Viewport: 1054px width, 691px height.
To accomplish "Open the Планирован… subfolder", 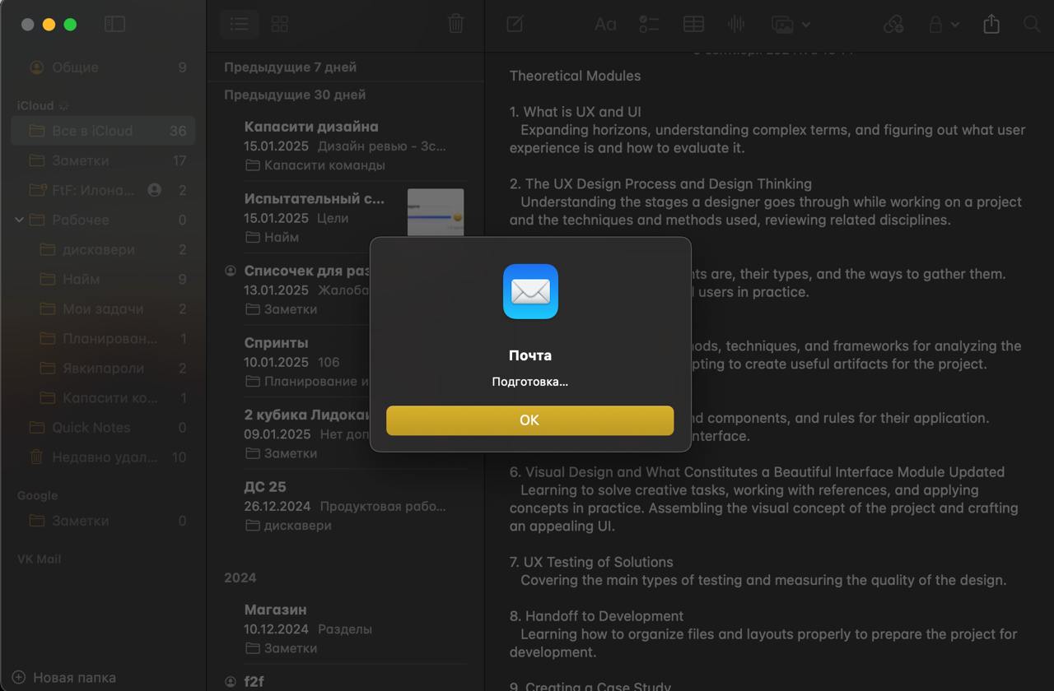I will click(104, 338).
